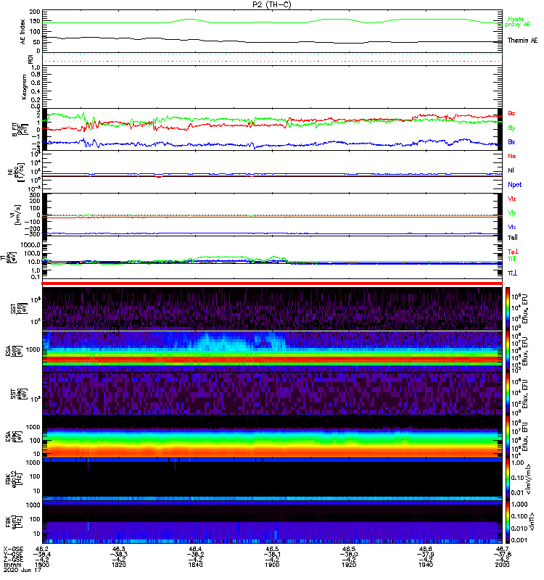This screenshot has width=544, height=580.
Task: Click the red "Viz" velocity legend label
Action: tap(511, 199)
